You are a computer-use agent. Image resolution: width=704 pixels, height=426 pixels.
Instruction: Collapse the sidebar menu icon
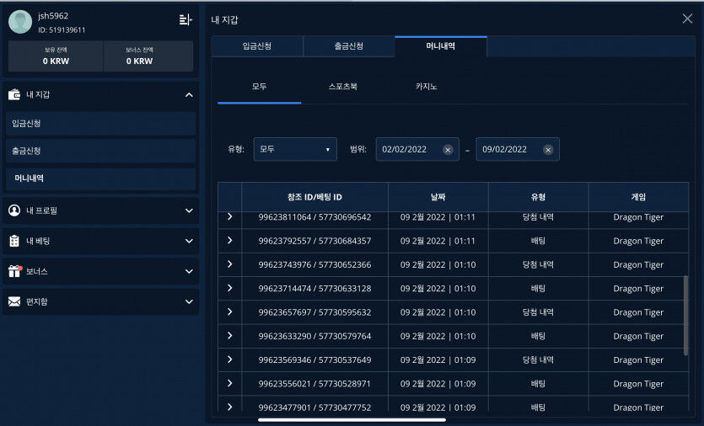pos(185,19)
